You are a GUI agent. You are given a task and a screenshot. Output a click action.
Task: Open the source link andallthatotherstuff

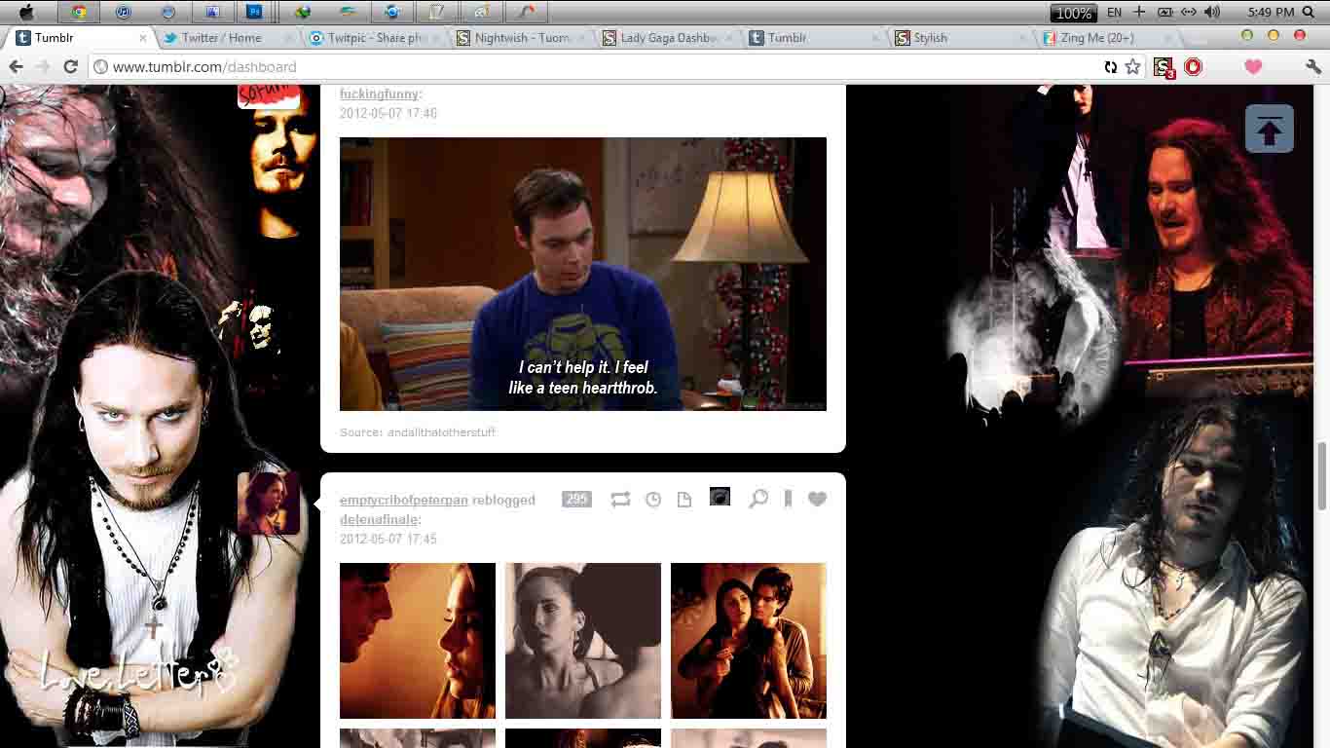(441, 431)
